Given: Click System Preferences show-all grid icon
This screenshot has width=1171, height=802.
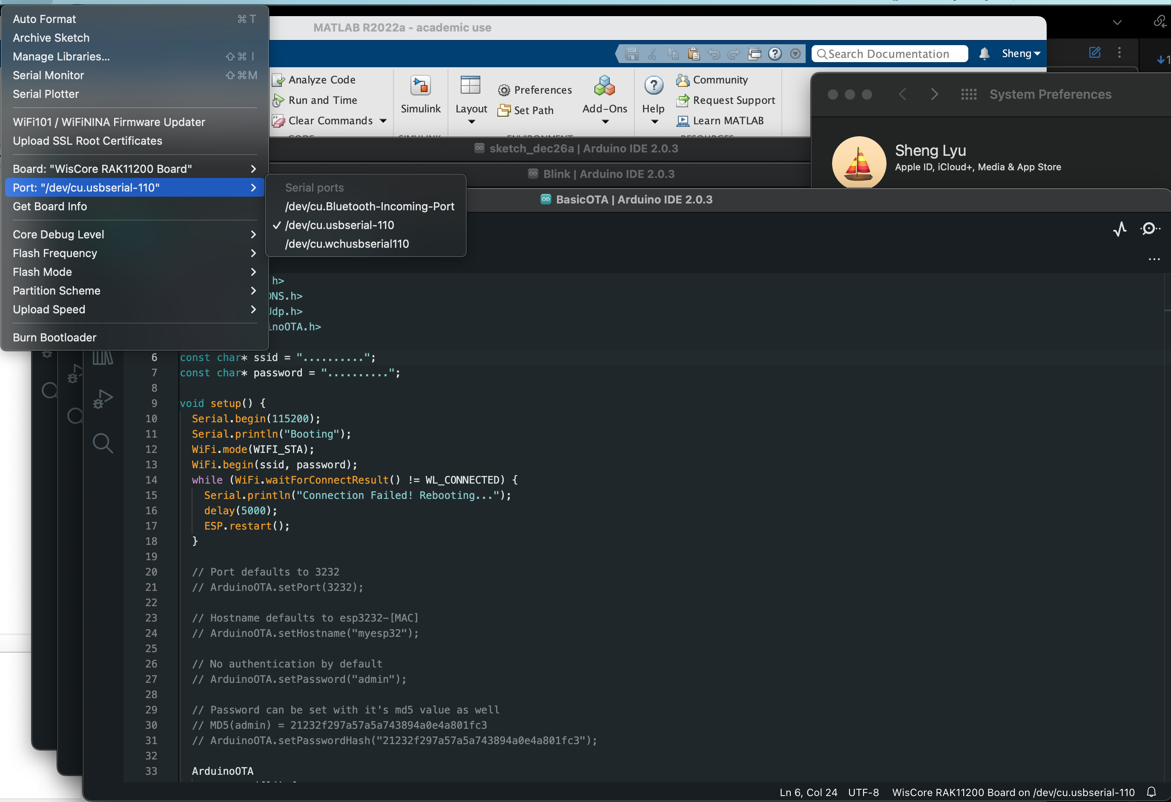Looking at the screenshot, I should pyautogui.click(x=968, y=94).
